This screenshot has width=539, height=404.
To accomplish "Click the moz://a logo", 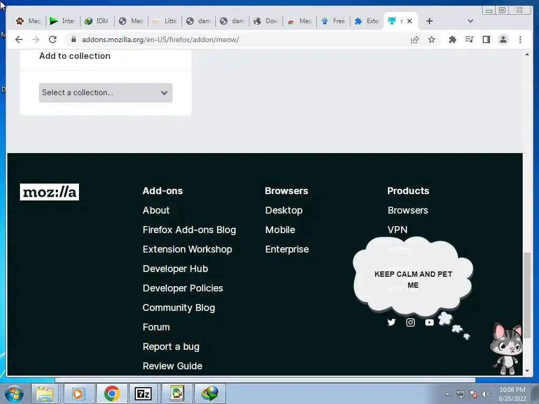I will (x=49, y=191).
